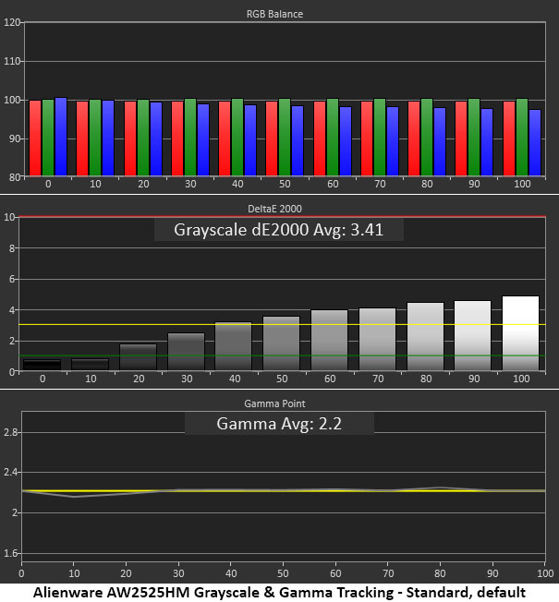Click the Gamma Point chart title
The width and height of the screenshot is (559, 602).
pyautogui.click(x=274, y=403)
